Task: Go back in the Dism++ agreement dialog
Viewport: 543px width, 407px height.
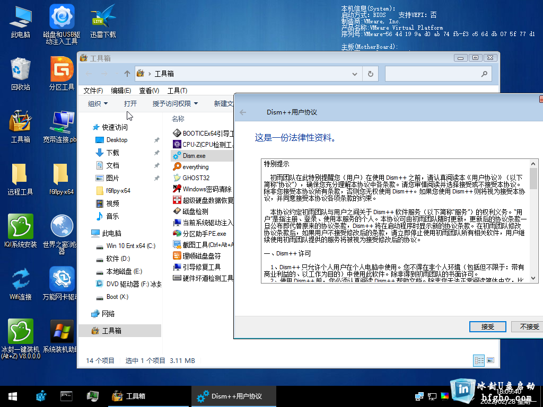Action: (x=243, y=112)
